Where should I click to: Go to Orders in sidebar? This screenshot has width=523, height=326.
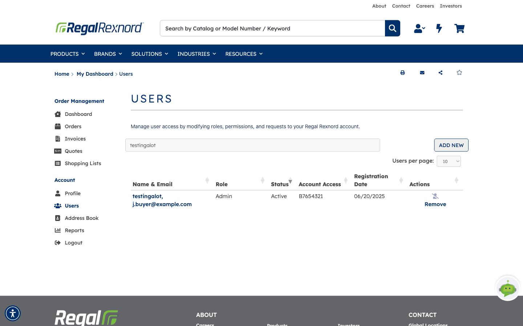(73, 126)
